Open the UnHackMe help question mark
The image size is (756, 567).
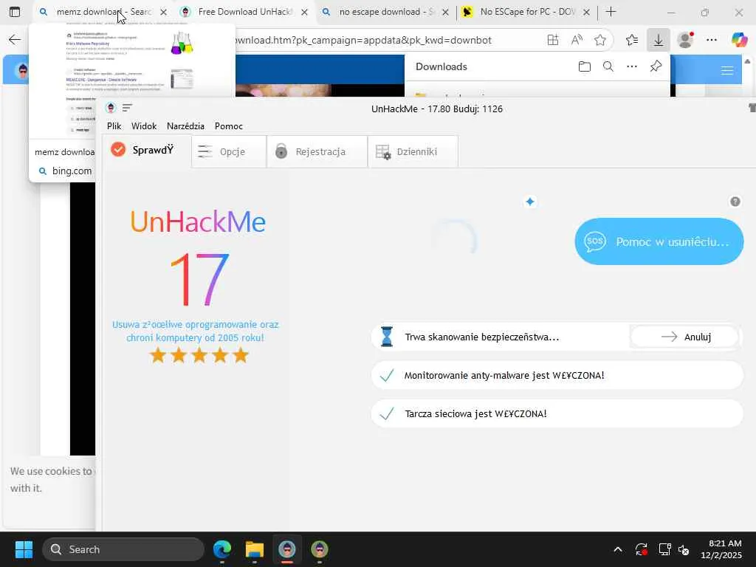(x=735, y=202)
